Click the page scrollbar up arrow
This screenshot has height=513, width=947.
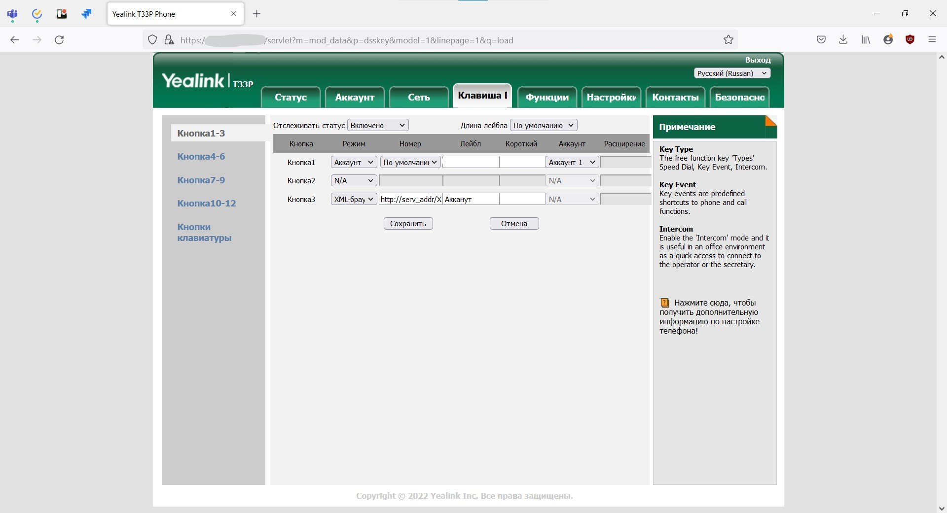(942, 57)
